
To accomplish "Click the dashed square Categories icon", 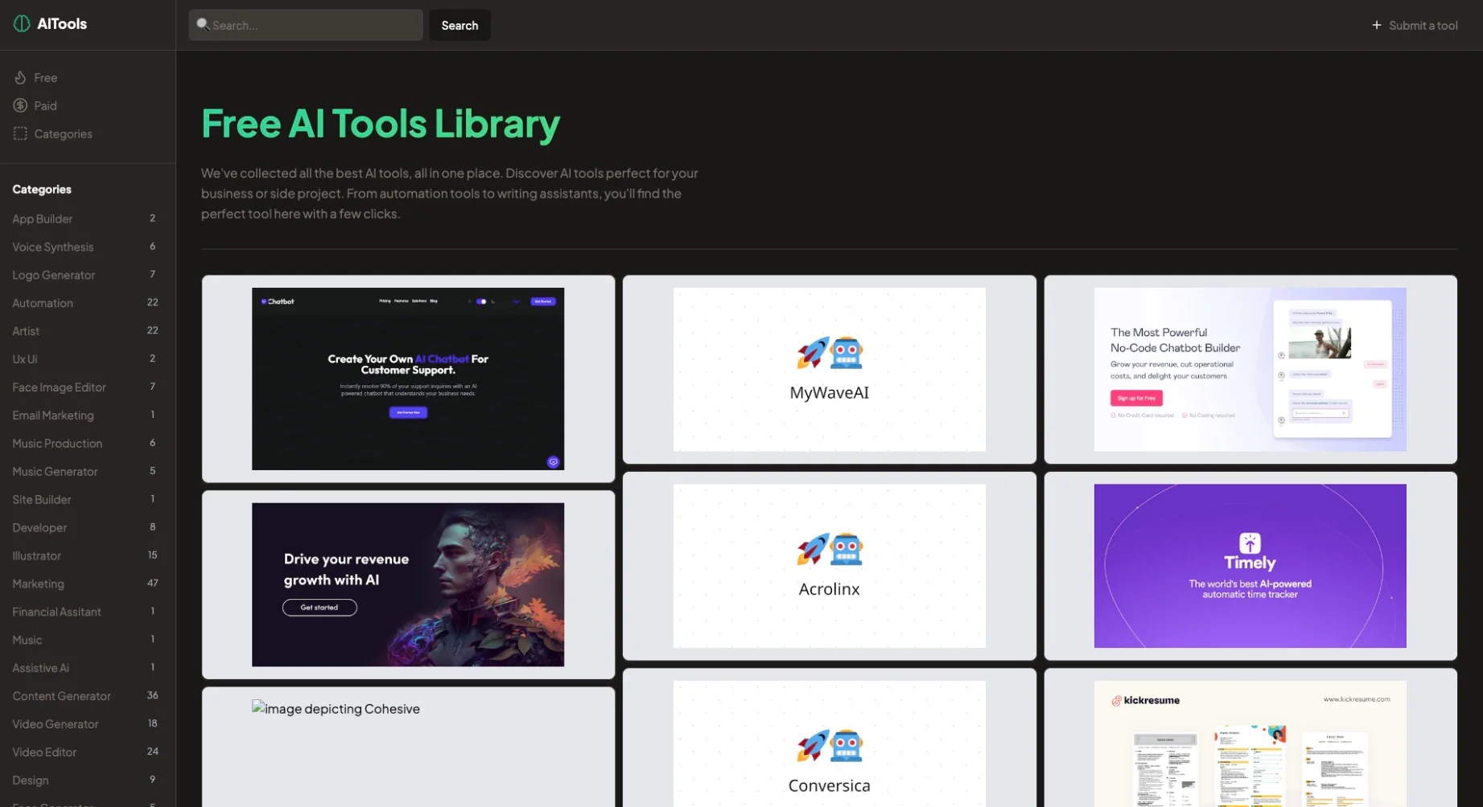I will coord(20,133).
